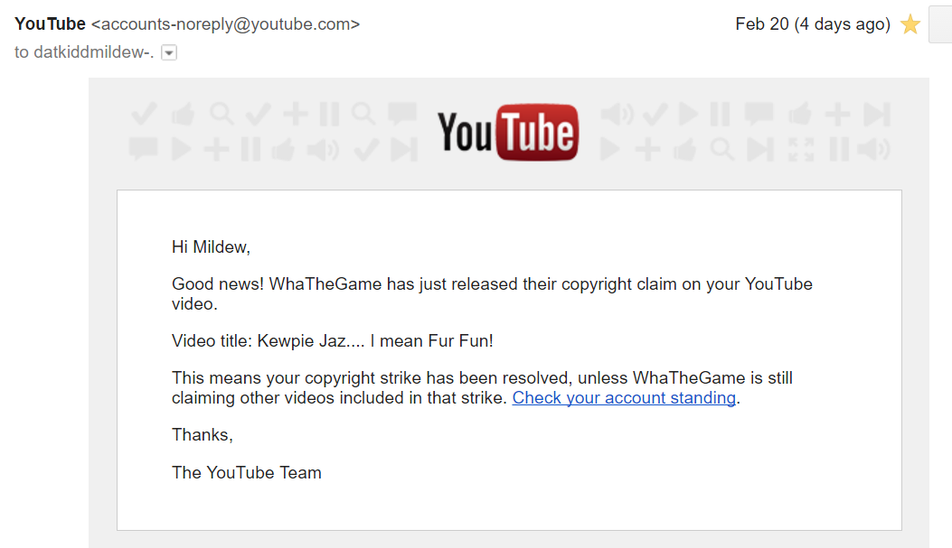The image size is (952, 548).
Task: Toggle the yellow star on this email
Action: 910,24
